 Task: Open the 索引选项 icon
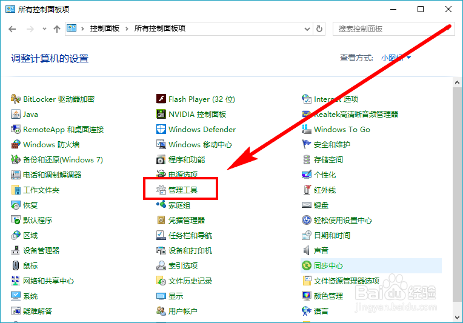[161, 265]
